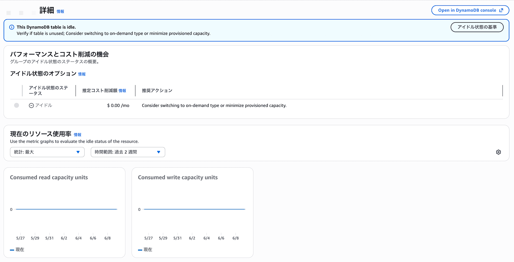Click 6/2 axis label in read capacity chart
Screen dimensions: 514x262
click(64, 238)
